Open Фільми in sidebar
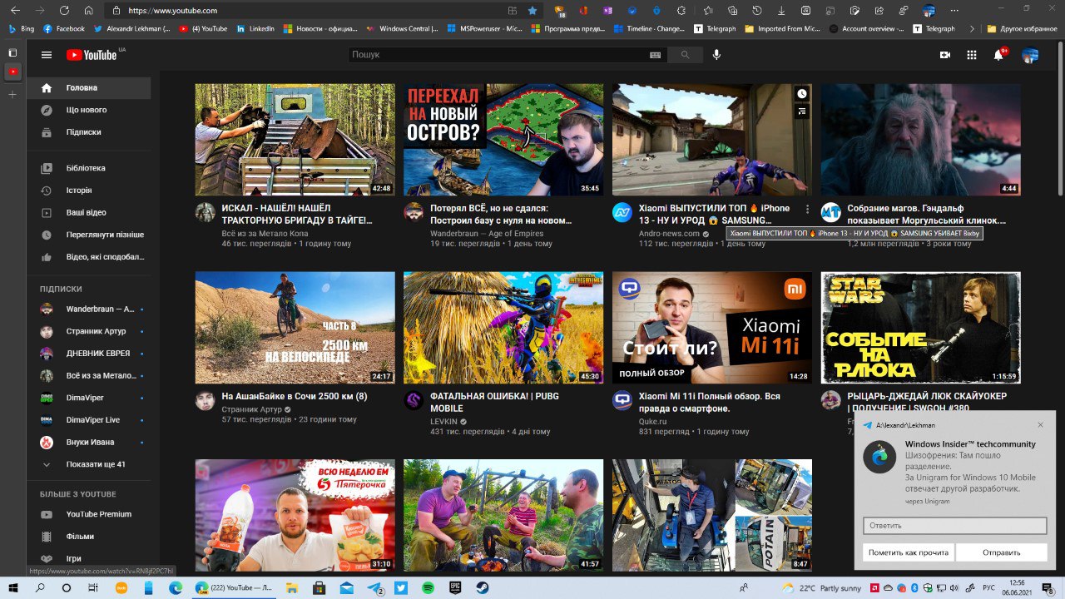 pyautogui.click(x=89, y=537)
